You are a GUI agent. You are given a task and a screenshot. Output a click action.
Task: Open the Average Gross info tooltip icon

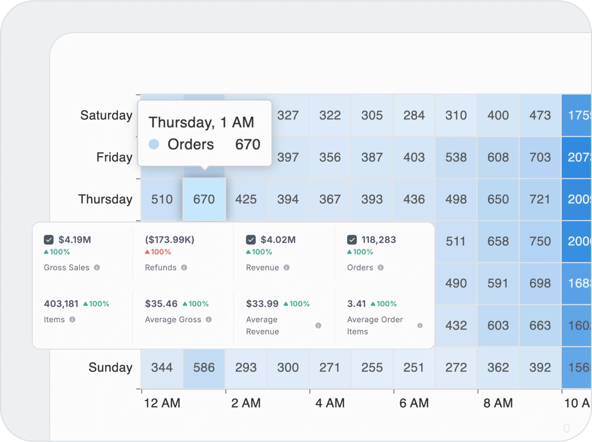pyautogui.click(x=208, y=320)
